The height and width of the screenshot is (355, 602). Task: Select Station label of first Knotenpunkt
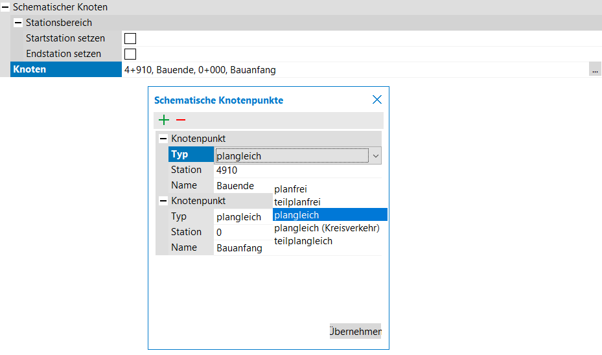(x=186, y=170)
